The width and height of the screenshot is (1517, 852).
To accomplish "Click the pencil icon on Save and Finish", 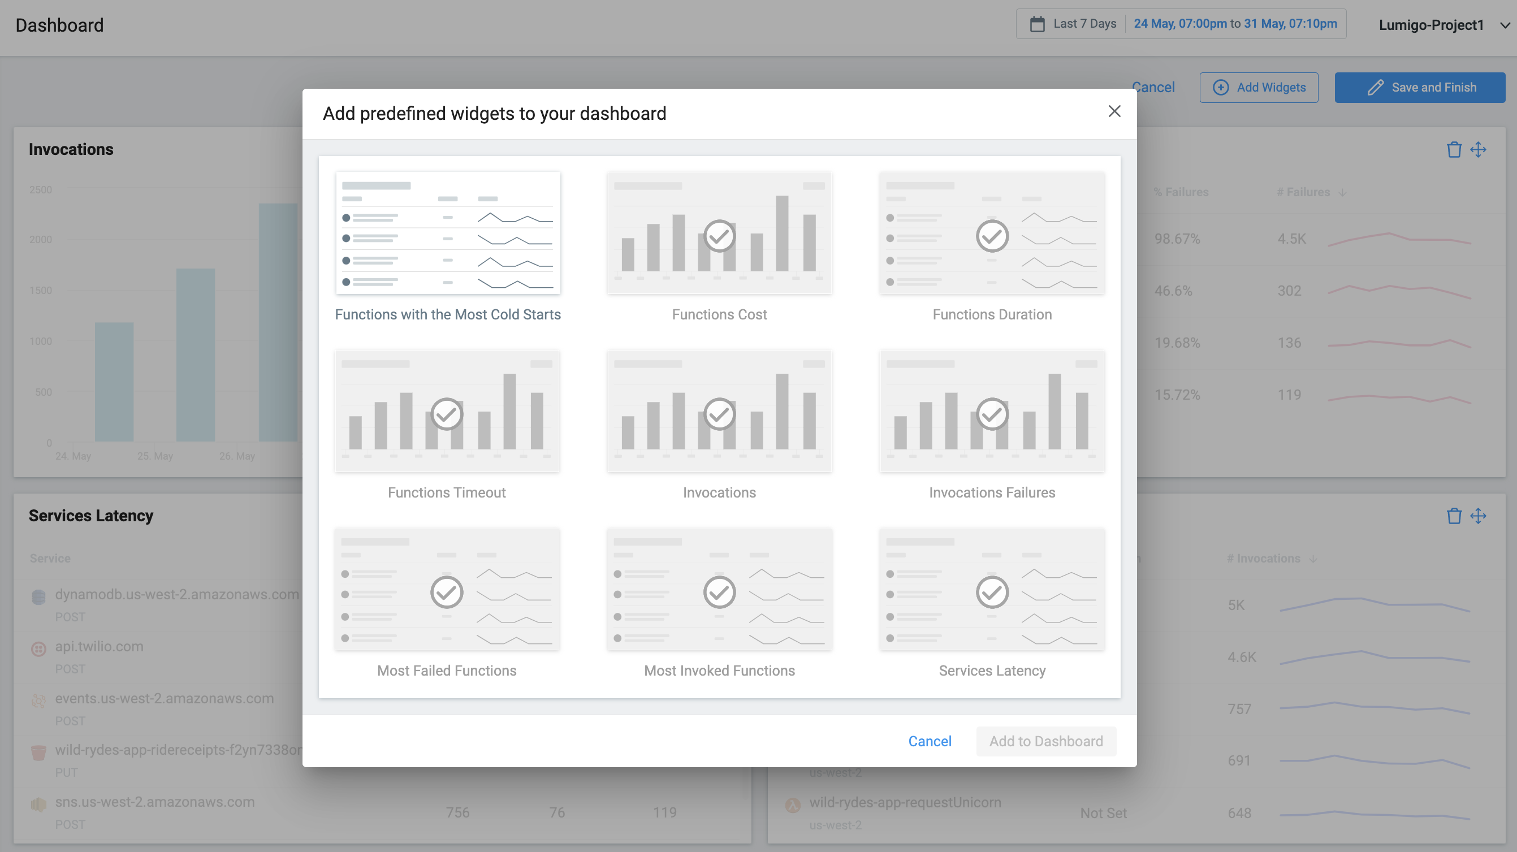I will coord(1375,88).
